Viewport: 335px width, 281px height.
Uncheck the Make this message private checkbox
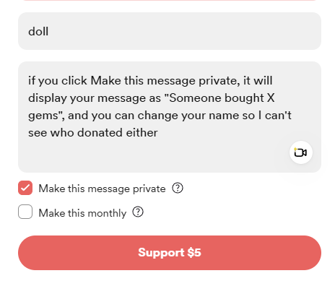25,188
